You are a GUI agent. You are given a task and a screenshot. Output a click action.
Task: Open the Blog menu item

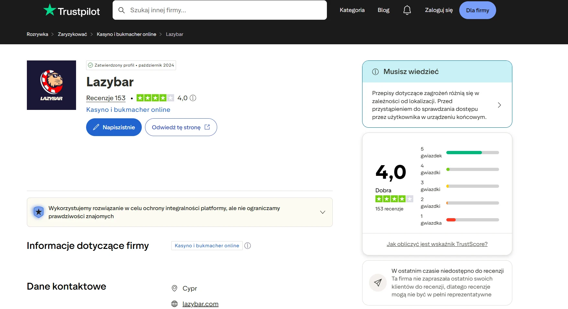click(x=384, y=10)
